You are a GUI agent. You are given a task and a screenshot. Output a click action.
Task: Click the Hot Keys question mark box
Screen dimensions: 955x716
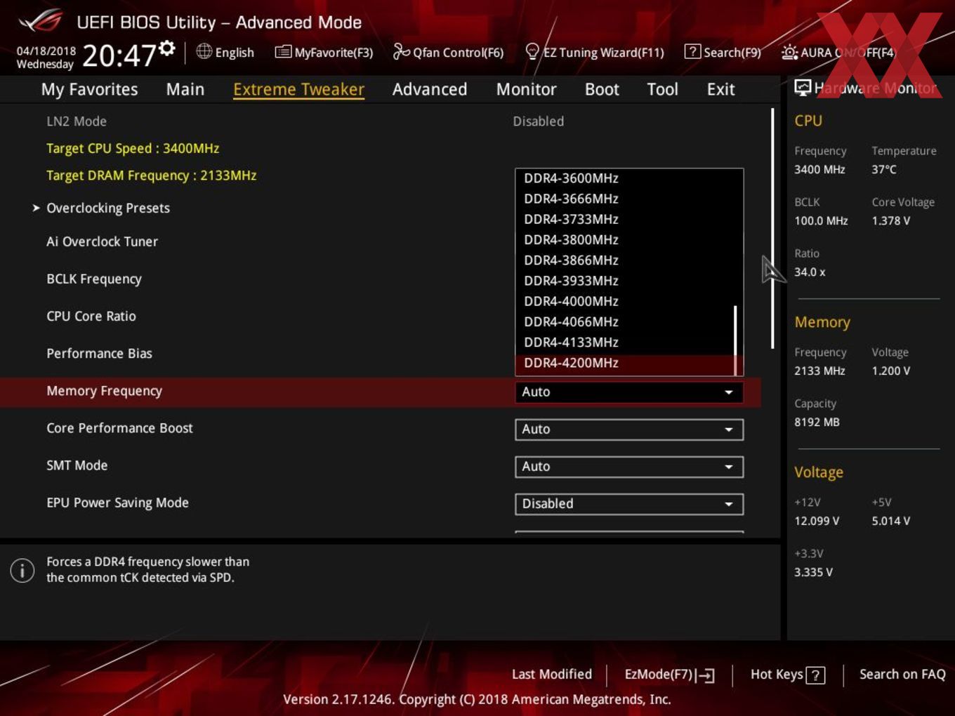coord(815,675)
